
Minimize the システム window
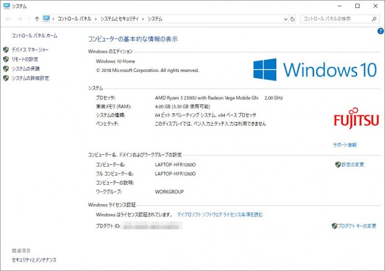(340, 6)
